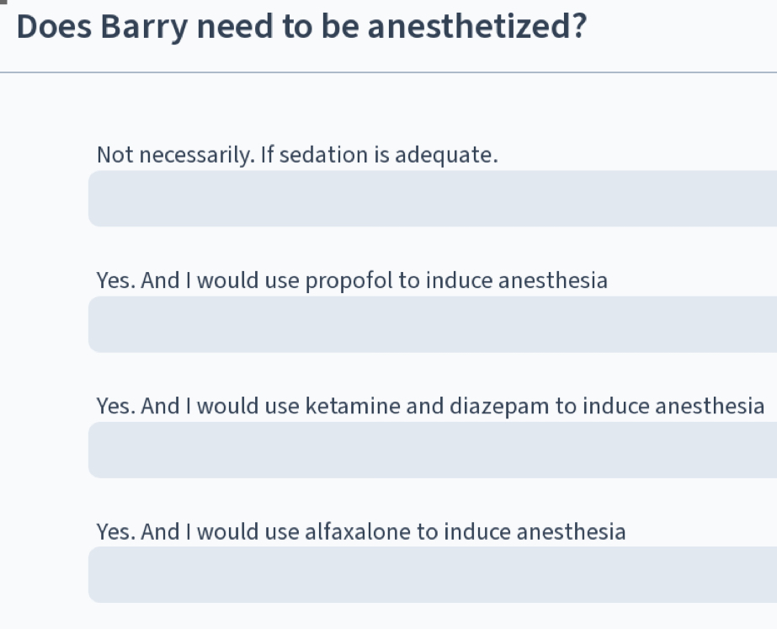Click the word 'ketamine' in the third answer

[353, 407]
